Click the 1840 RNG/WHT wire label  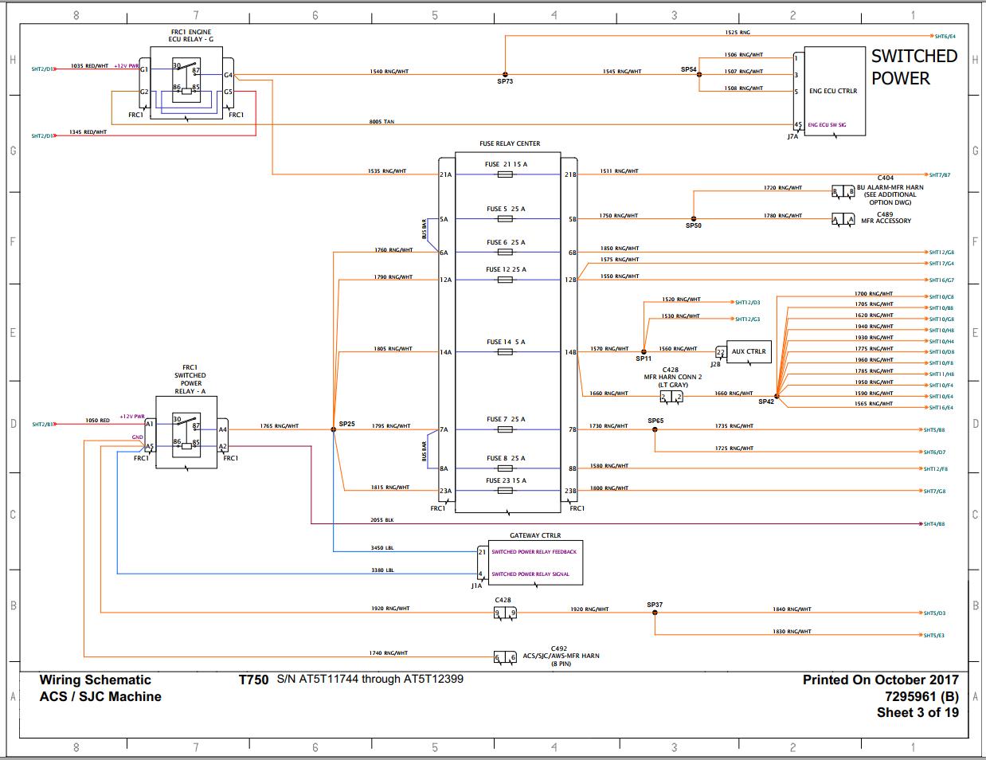tap(792, 609)
